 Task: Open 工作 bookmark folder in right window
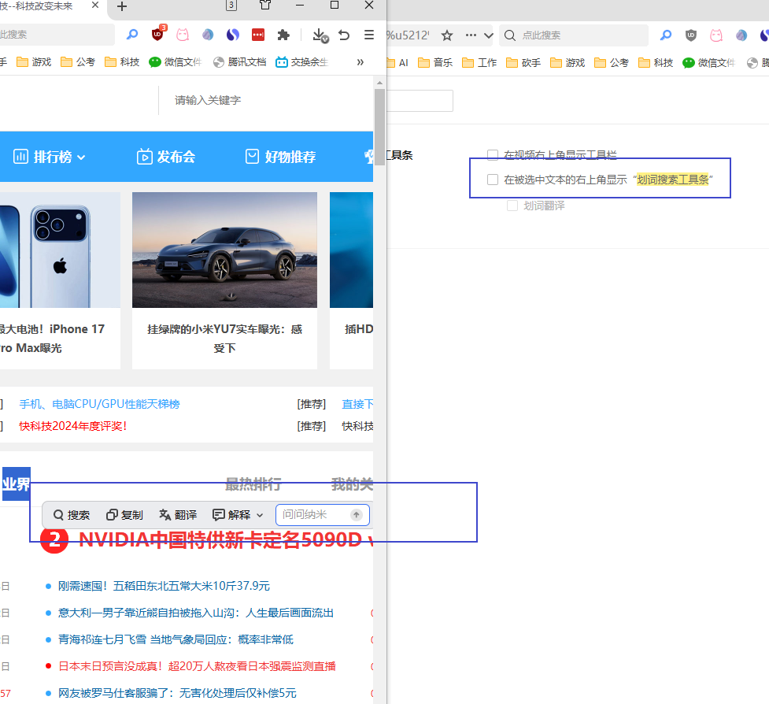479,63
